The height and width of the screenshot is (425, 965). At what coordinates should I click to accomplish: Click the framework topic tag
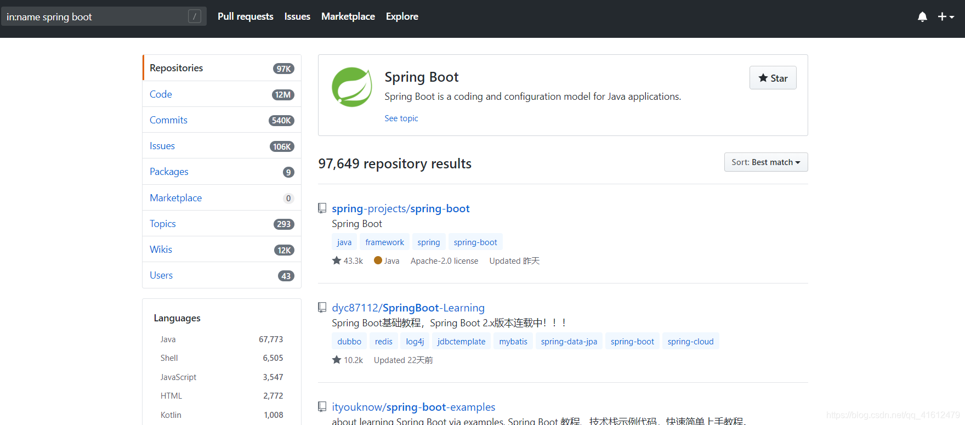point(384,242)
